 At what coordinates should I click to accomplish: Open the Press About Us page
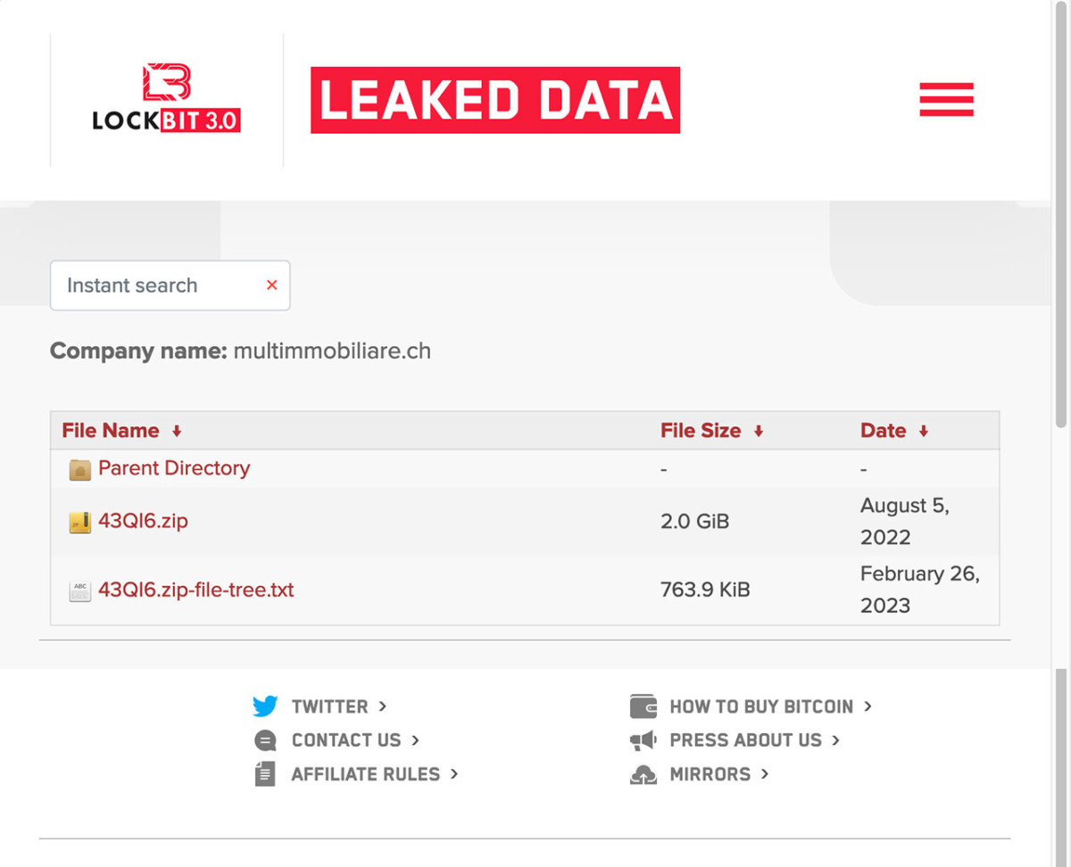pyautogui.click(x=745, y=739)
